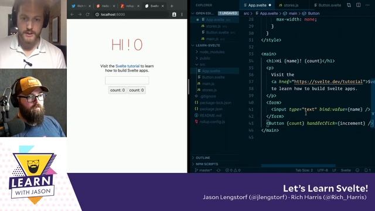Reload the localhost page
This screenshot has width=375, height=211.
[x=87, y=15]
